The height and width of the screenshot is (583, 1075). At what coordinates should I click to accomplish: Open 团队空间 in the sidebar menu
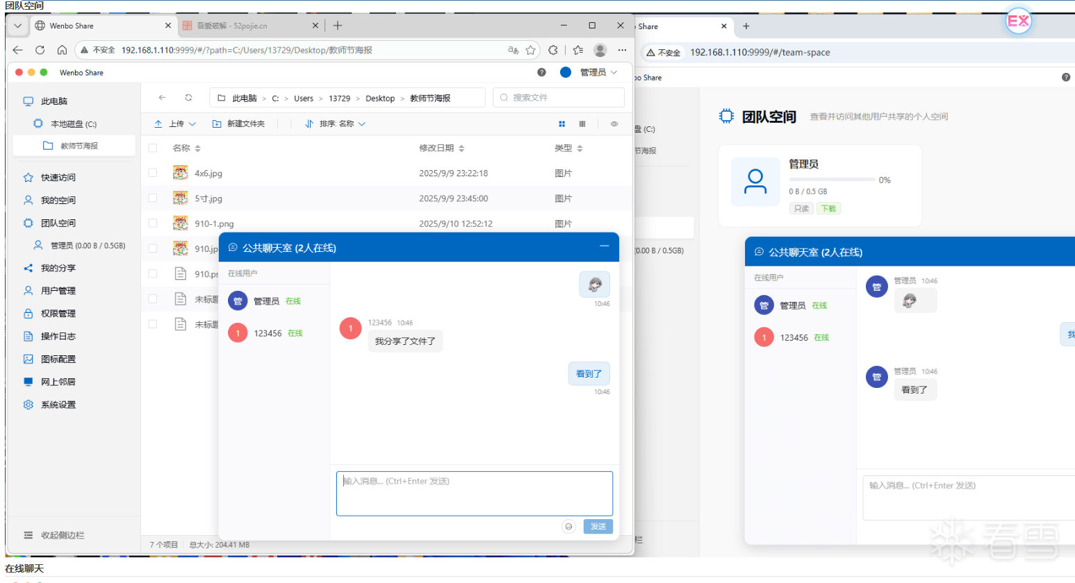58,223
